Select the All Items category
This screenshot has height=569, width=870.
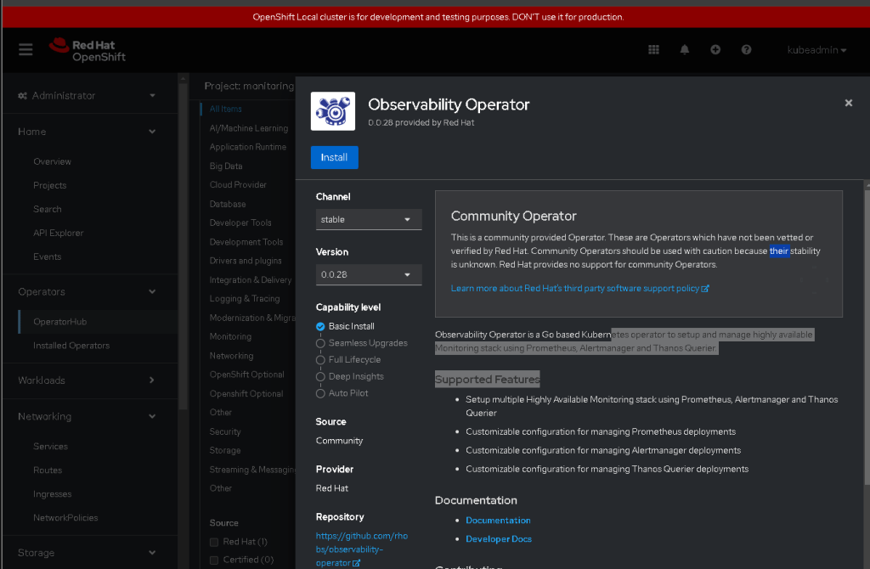tap(226, 110)
